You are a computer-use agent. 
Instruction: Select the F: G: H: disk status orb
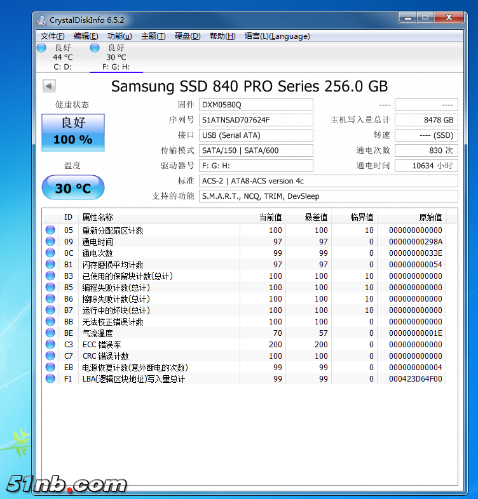[95, 48]
